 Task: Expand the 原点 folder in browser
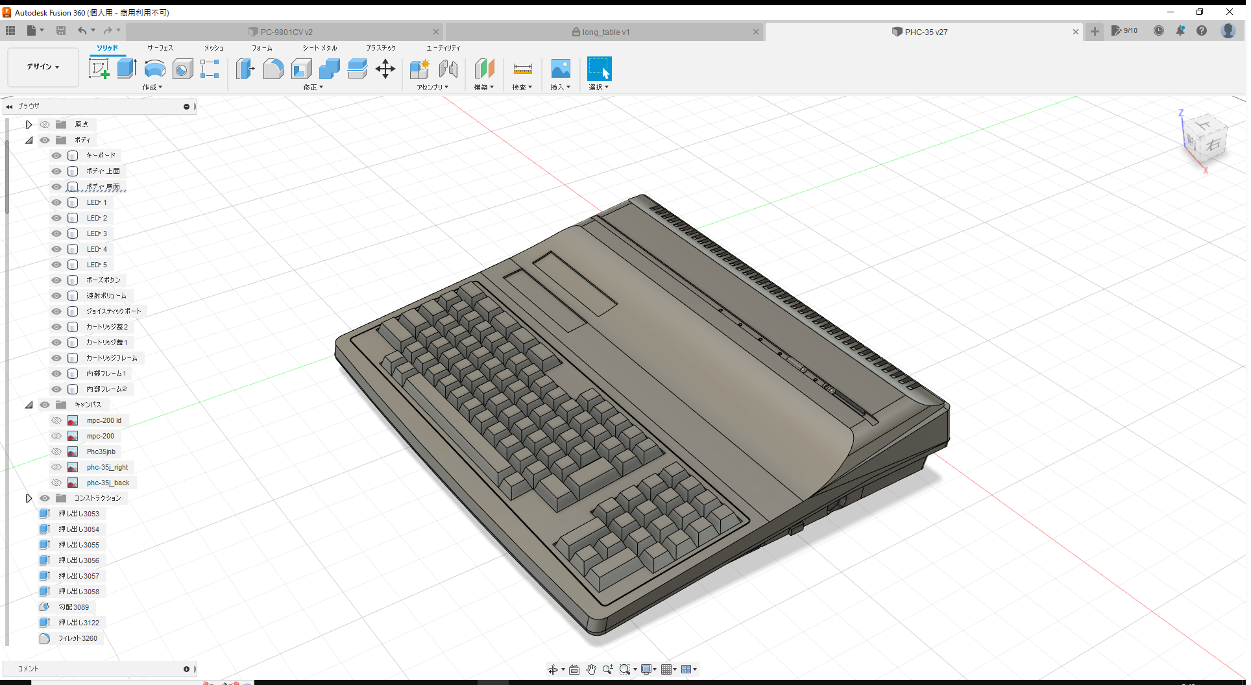pos(29,124)
